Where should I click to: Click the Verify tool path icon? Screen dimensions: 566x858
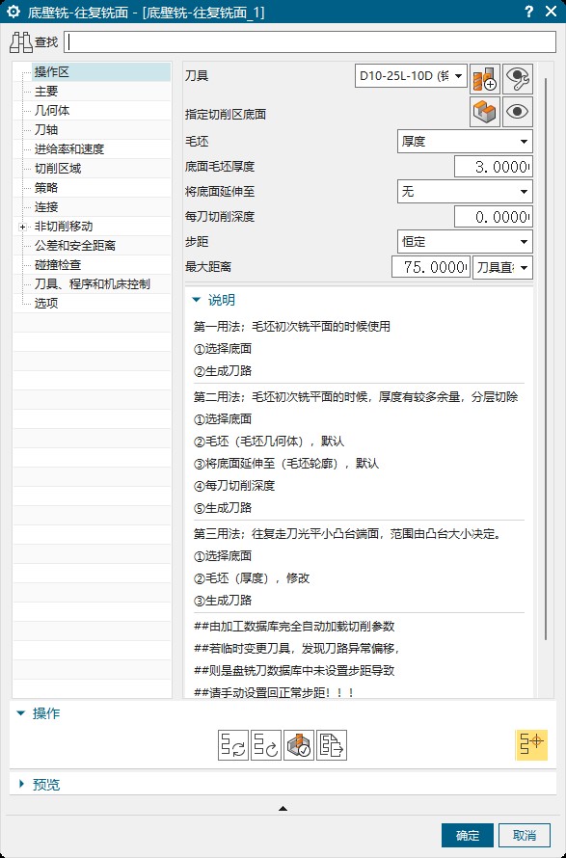point(299,745)
